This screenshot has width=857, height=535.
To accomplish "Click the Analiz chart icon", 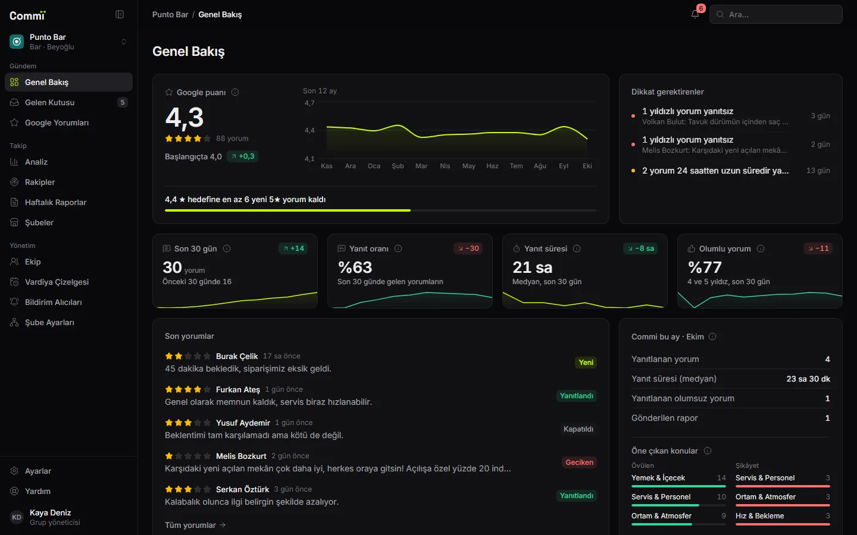I will click(14, 162).
